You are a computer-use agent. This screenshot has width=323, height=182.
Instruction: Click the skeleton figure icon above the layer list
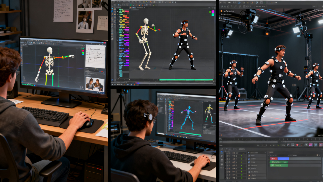(x=222, y=149)
